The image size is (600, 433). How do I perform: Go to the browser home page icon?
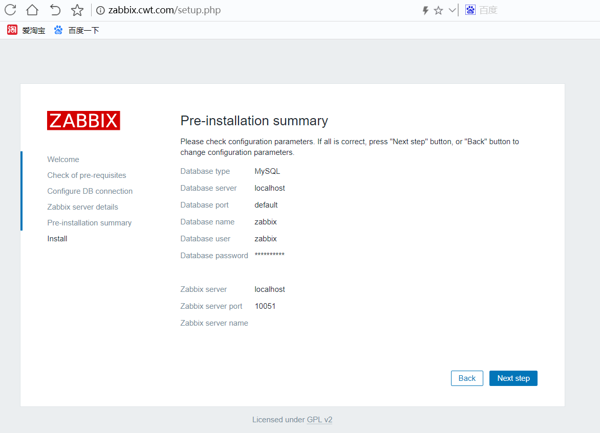pyautogui.click(x=32, y=10)
